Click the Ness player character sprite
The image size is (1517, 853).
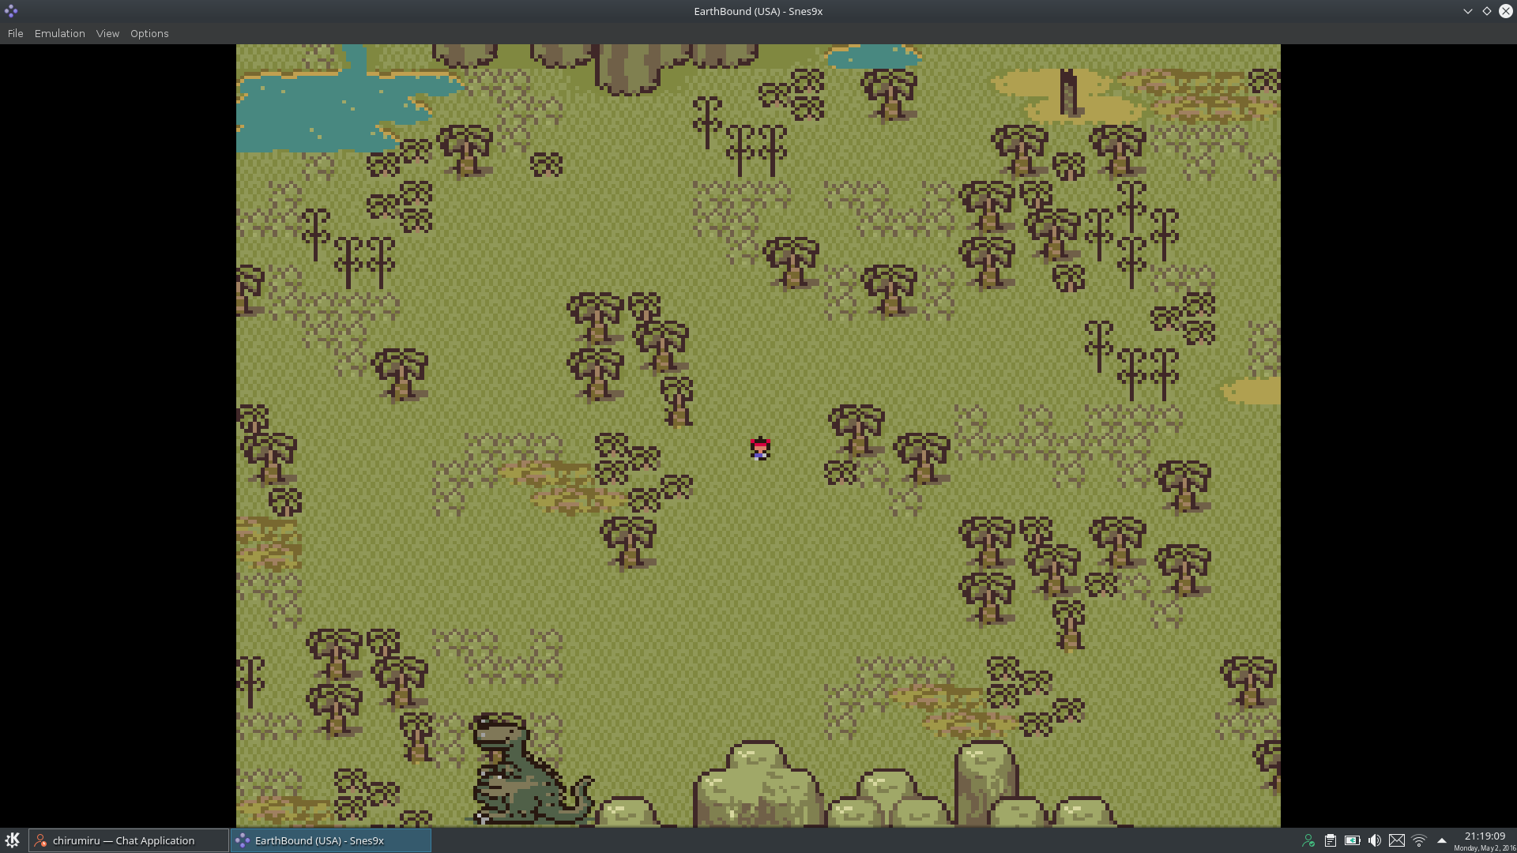coord(760,449)
